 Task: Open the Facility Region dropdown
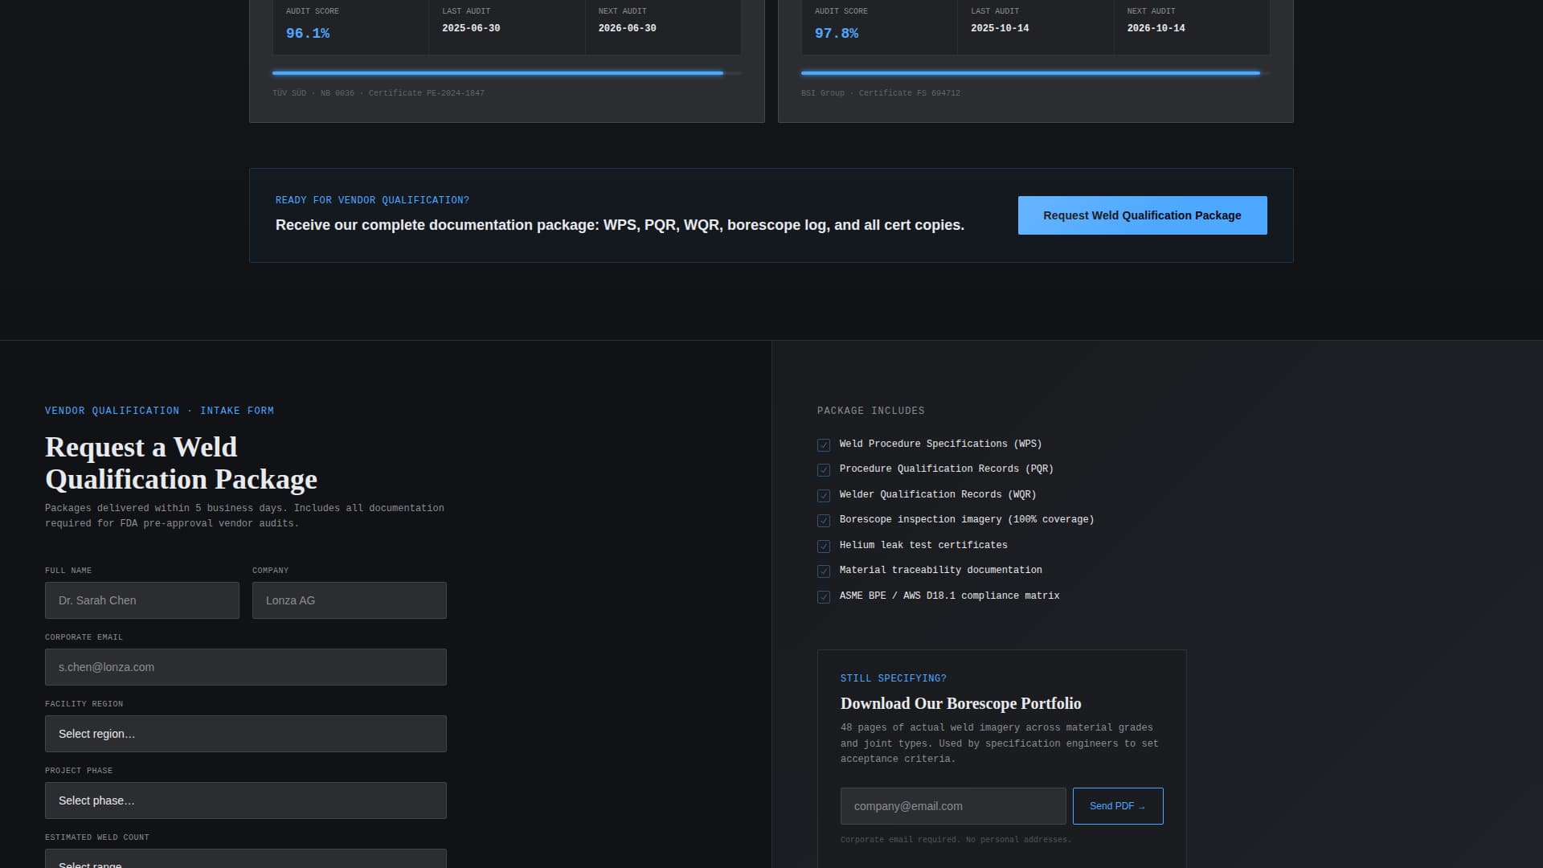245,733
